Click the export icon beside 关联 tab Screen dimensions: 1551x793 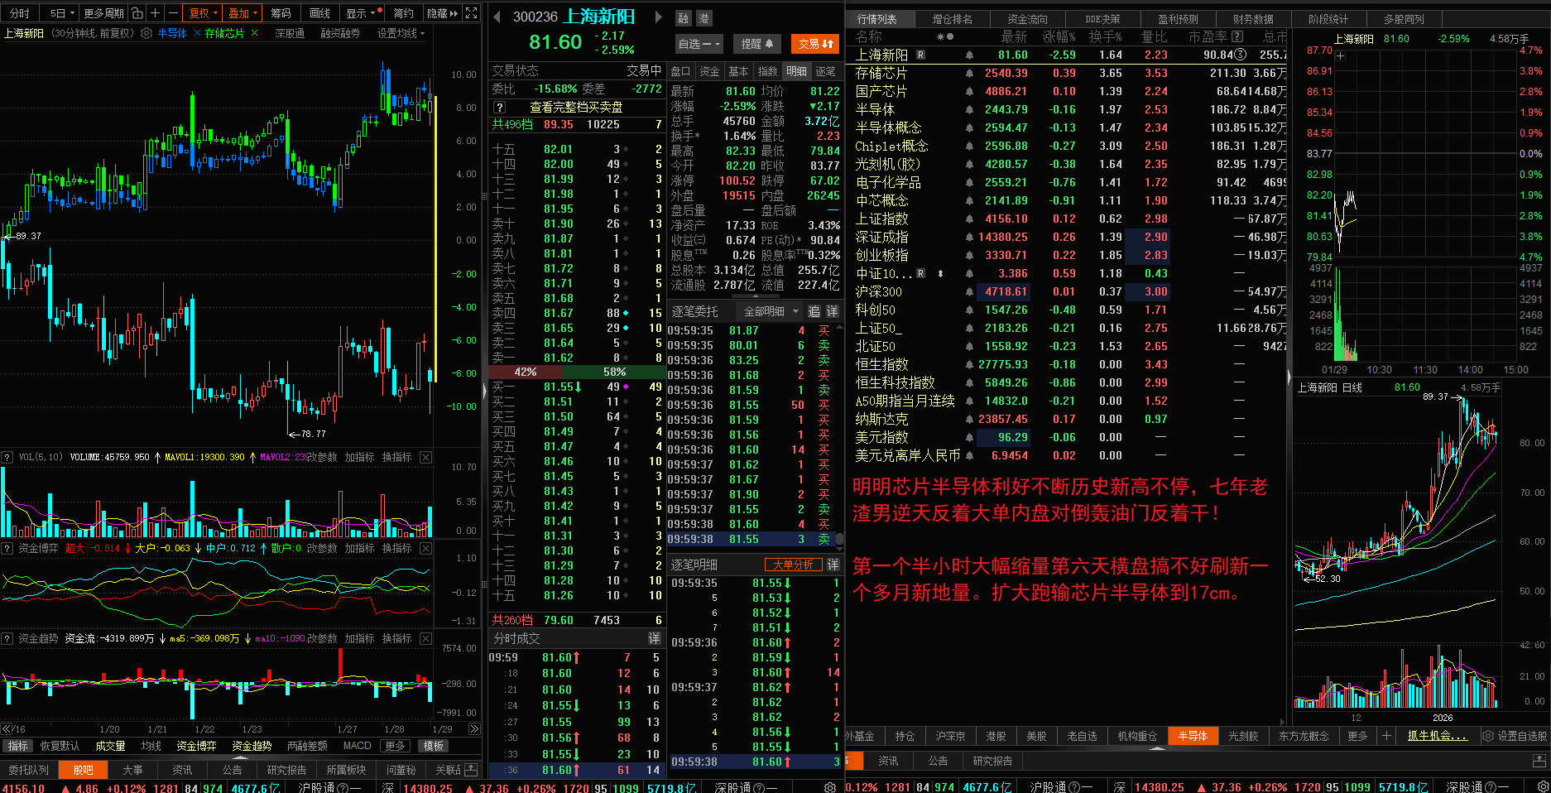pyautogui.click(x=470, y=770)
